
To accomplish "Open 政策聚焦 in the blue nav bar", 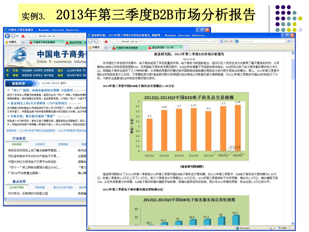I will click(x=49, y=70).
